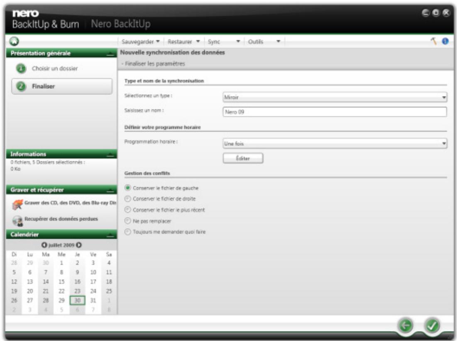Click the juillet 2009 month label
This screenshot has height=341, width=457.
(x=61, y=245)
